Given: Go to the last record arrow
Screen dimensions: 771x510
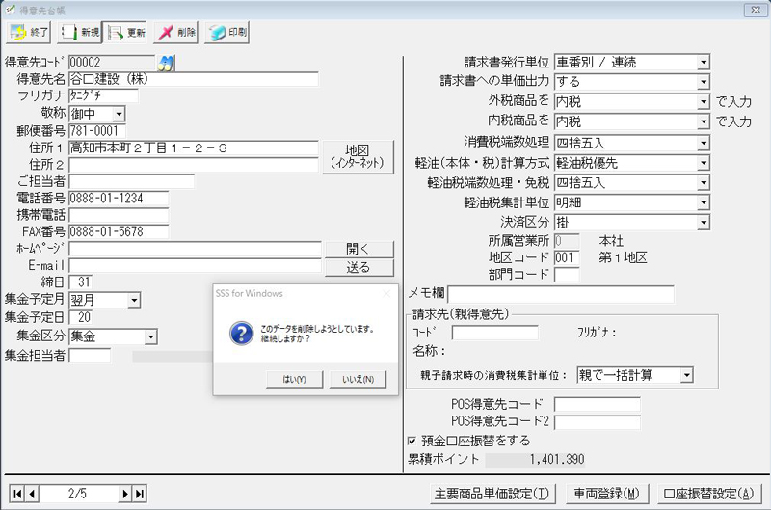Looking at the screenshot, I should (140, 494).
